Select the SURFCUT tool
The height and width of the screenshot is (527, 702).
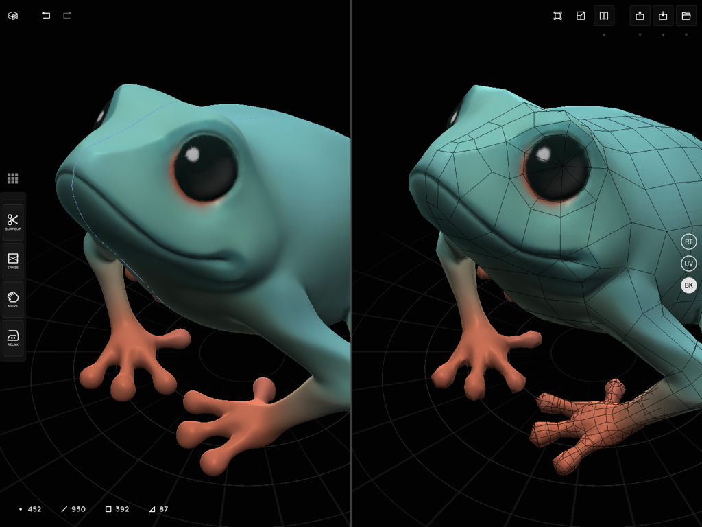(x=12, y=222)
